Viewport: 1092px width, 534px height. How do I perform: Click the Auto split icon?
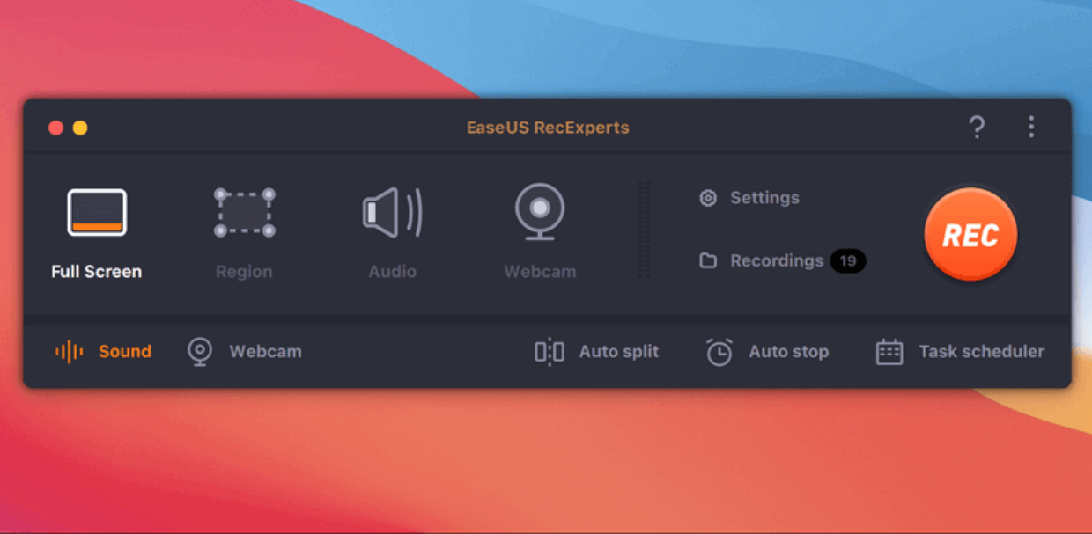point(550,352)
